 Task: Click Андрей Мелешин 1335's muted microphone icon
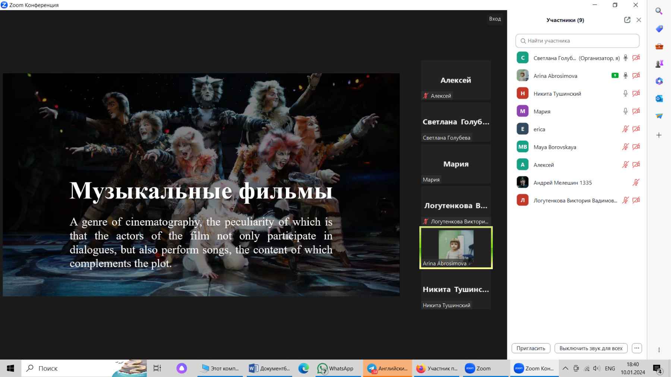636,182
